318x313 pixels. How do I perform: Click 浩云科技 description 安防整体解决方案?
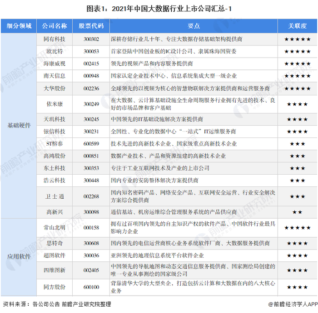154,181
